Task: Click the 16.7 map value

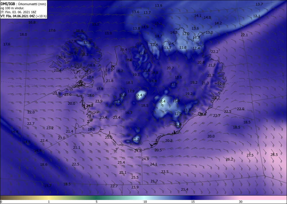Action: coord(129,113)
